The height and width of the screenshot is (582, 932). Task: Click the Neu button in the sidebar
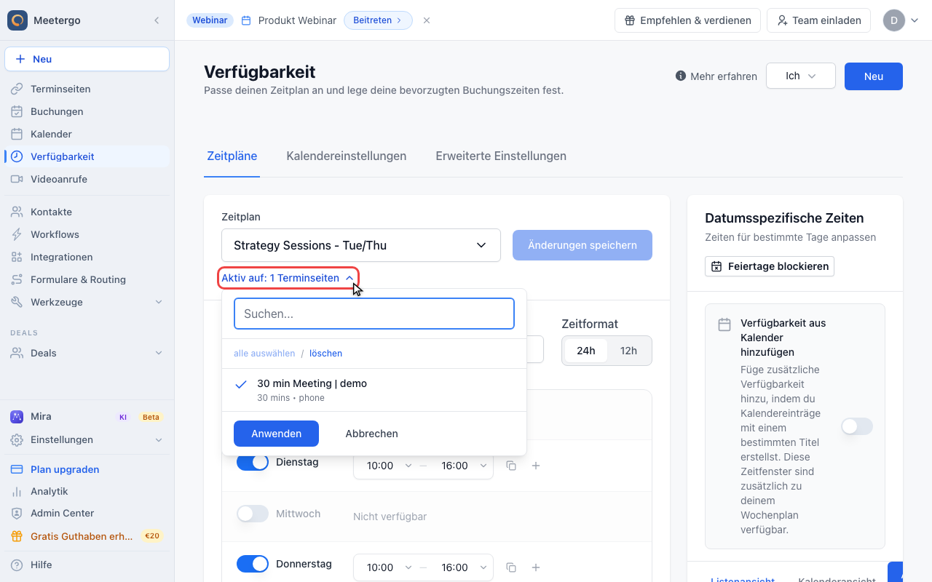click(x=87, y=59)
